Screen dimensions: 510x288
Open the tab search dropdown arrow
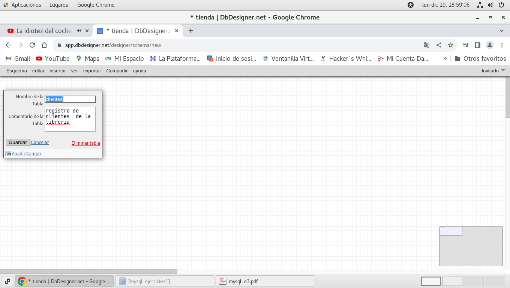pyautogui.click(x=502, y=31)
